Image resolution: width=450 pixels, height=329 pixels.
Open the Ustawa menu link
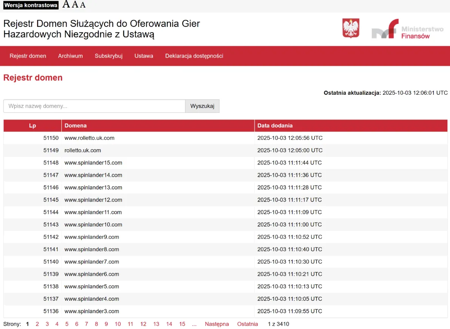tap(144, 56)
